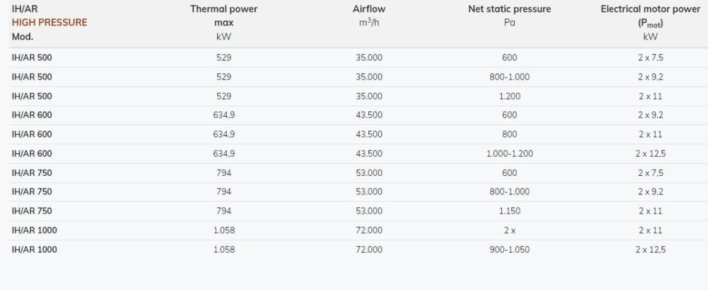Click the 72.000 airflow in last row
The image size is (708, 290).
click(369, 249)
